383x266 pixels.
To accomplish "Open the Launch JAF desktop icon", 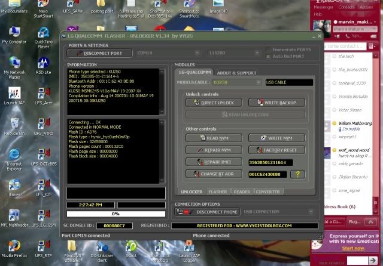I will [14, 96].
